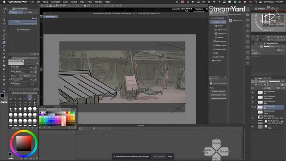Switch to the Pastel sub tool tab

[x=31, y=12]
